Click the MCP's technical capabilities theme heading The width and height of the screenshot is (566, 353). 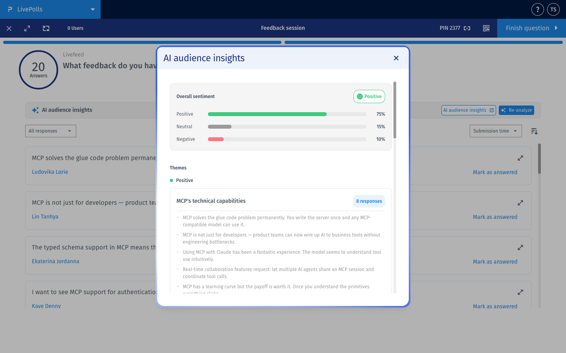click(211, 201)
